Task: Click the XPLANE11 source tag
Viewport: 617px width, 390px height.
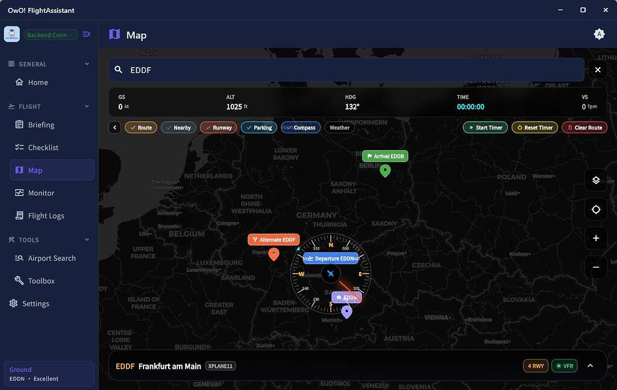Action: (221, 366)
